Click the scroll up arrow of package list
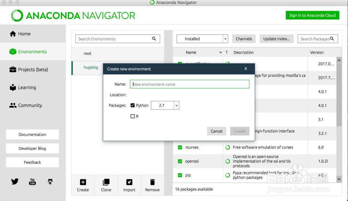 point(339,60)
